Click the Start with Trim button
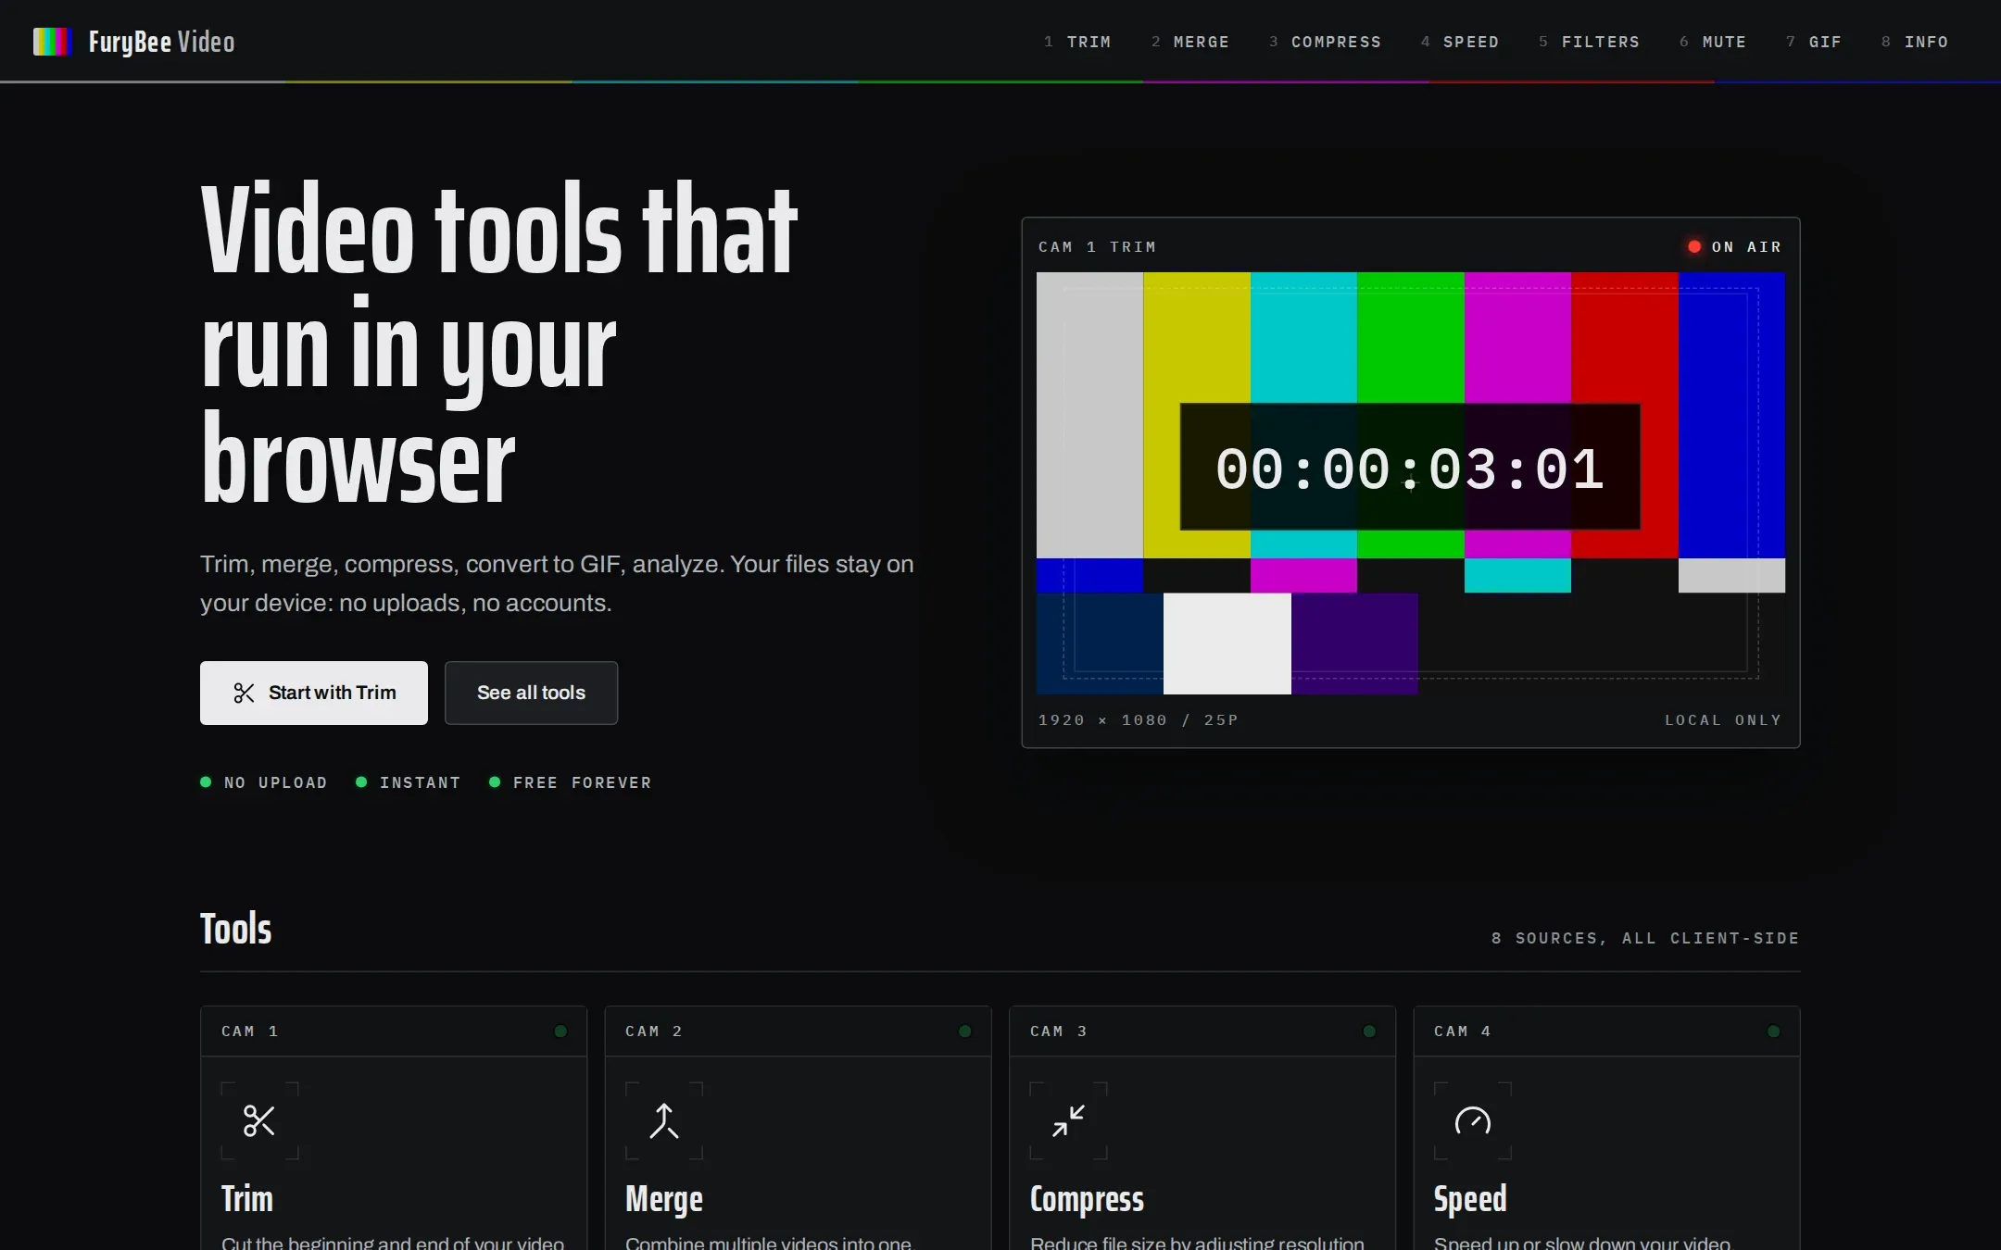The height and width of the screenshot is (1250, 2001). pyautogui.click(x=314, y=693)
